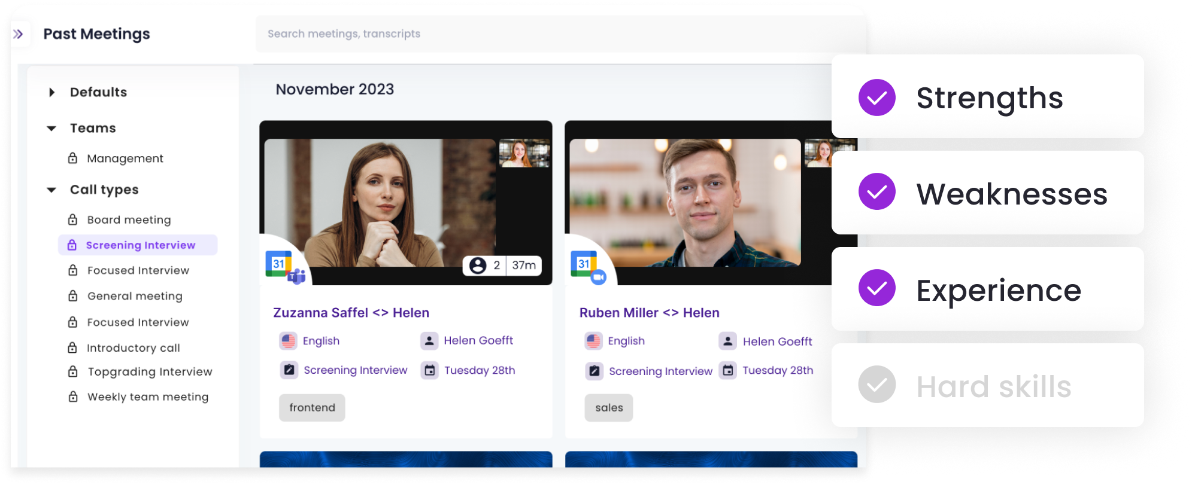
Task: Open the Zuzanna Saffel <> Helen meeting link
Action: point(351,313)
